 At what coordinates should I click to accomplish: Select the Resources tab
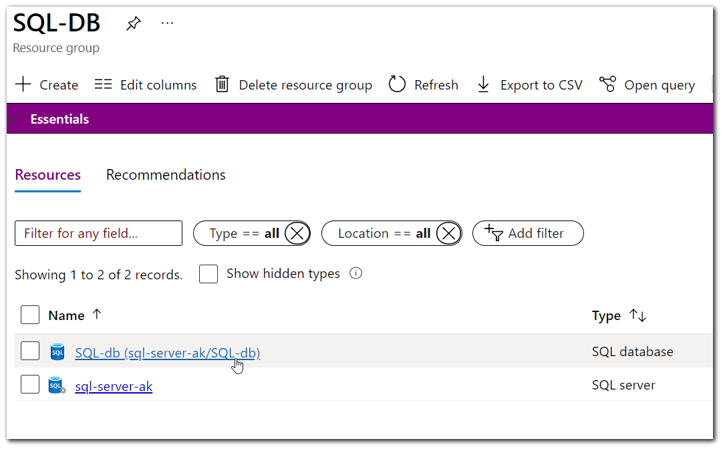[47, 174]
